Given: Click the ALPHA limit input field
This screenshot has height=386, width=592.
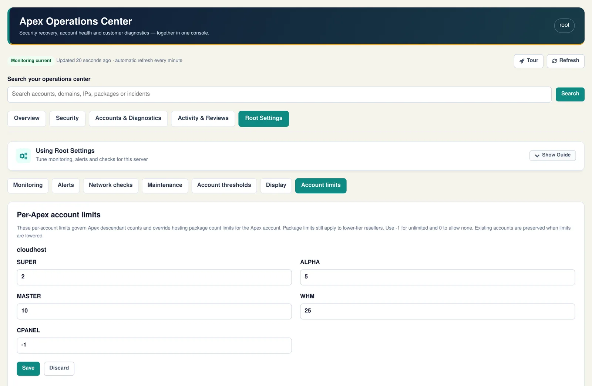Looking at the screenshot, I should [437, 277].
